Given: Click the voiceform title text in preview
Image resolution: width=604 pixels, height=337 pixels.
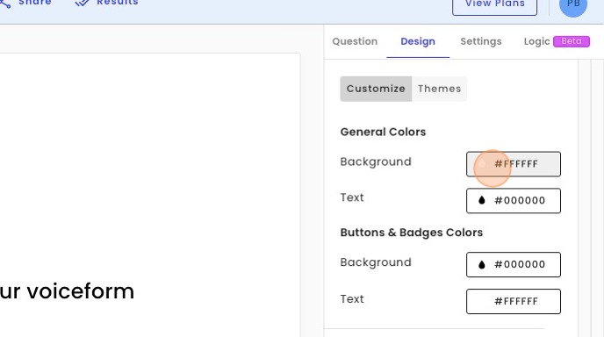Looking at the screenshot, I should [x=67, y=291].
